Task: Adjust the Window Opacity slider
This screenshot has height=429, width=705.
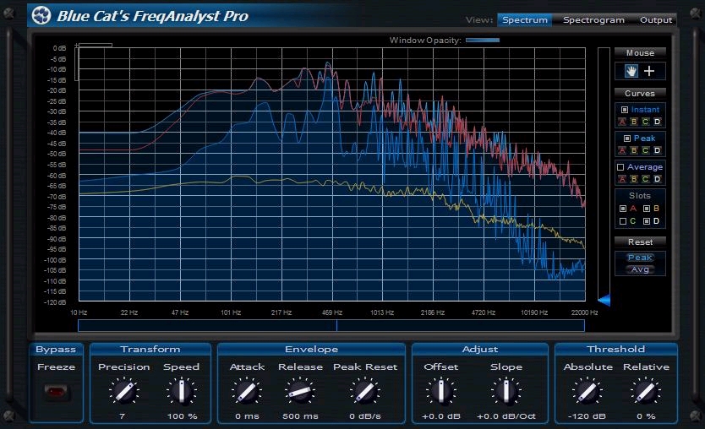Action: tap(483, 40)
